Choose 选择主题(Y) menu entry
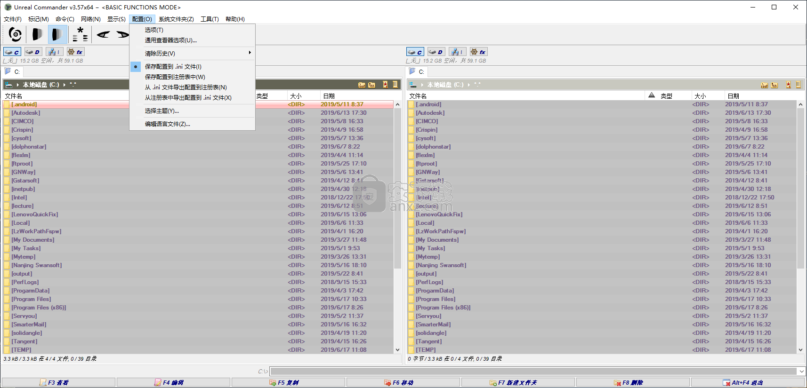The width and height of the screenshot is (807, 388). (192, 111)
